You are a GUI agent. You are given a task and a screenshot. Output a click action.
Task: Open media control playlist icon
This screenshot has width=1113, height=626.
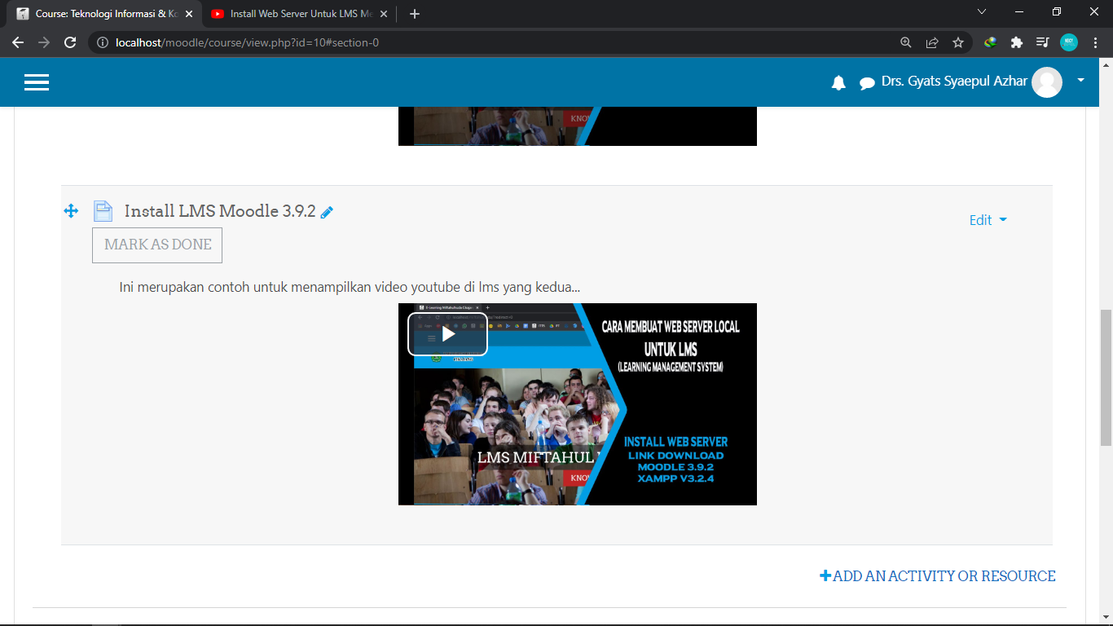click(1042, 42)
